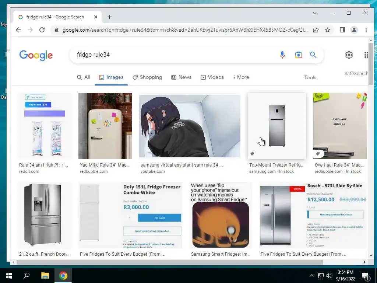This screenshot has height=283, width=377.
Task: Switch to the Shopping tab
Action: tap(147, 77)
